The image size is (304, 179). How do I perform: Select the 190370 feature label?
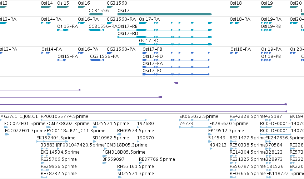coord(145,138)
